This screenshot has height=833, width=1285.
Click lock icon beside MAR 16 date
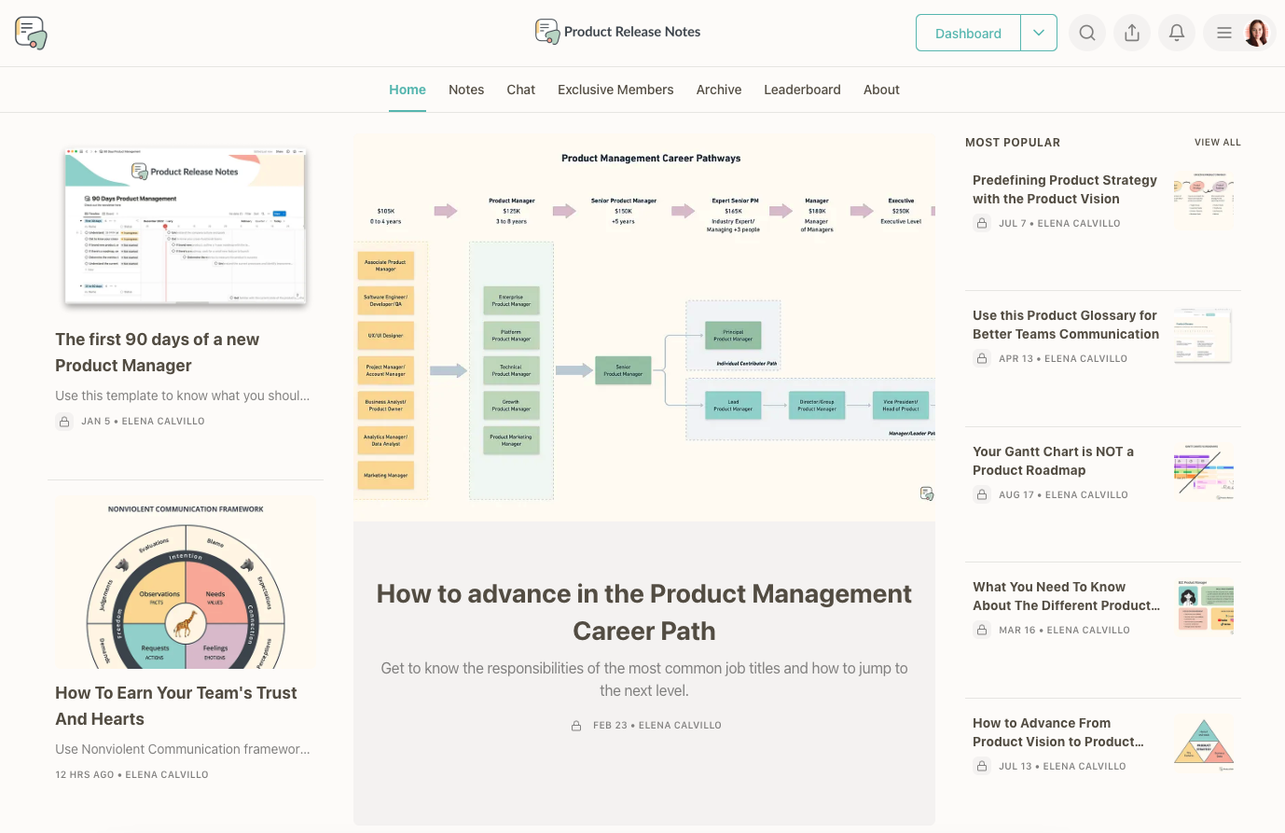(x=982, y=631)
